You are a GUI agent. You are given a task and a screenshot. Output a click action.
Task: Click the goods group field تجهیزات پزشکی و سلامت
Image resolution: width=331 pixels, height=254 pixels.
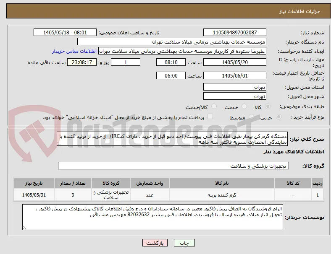click(173, 166)
